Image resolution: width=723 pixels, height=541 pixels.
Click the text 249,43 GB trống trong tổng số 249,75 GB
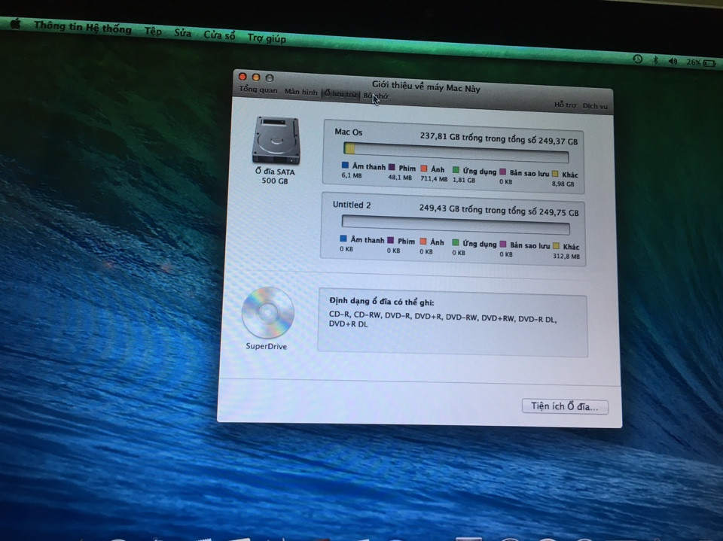499,210
